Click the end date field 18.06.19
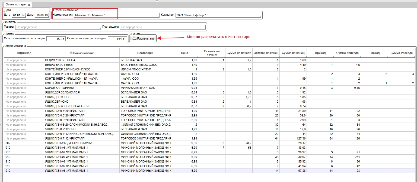Image resolution: width=417 pixels, height=182 pixels. [42, 15]
